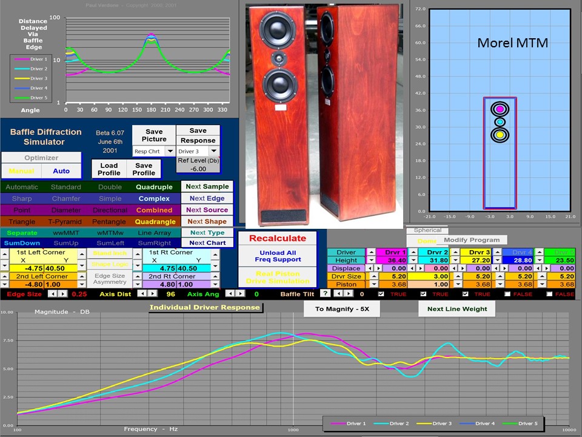The height and width of the screenshot is (437, 582).
Task: Decrease Drvr 3 size with down arrow
Action: [x=458, y=284]
